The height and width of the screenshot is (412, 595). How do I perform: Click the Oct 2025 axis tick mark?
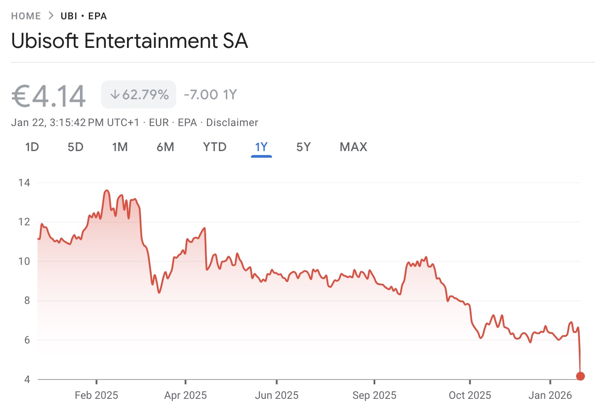tap(470, 381)
